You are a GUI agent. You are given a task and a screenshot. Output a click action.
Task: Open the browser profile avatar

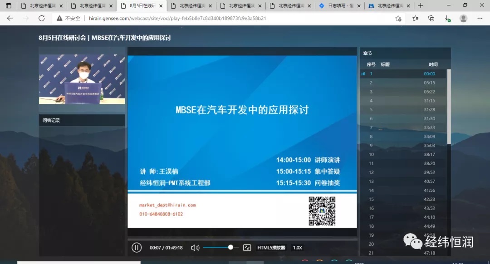pos(463,19)
